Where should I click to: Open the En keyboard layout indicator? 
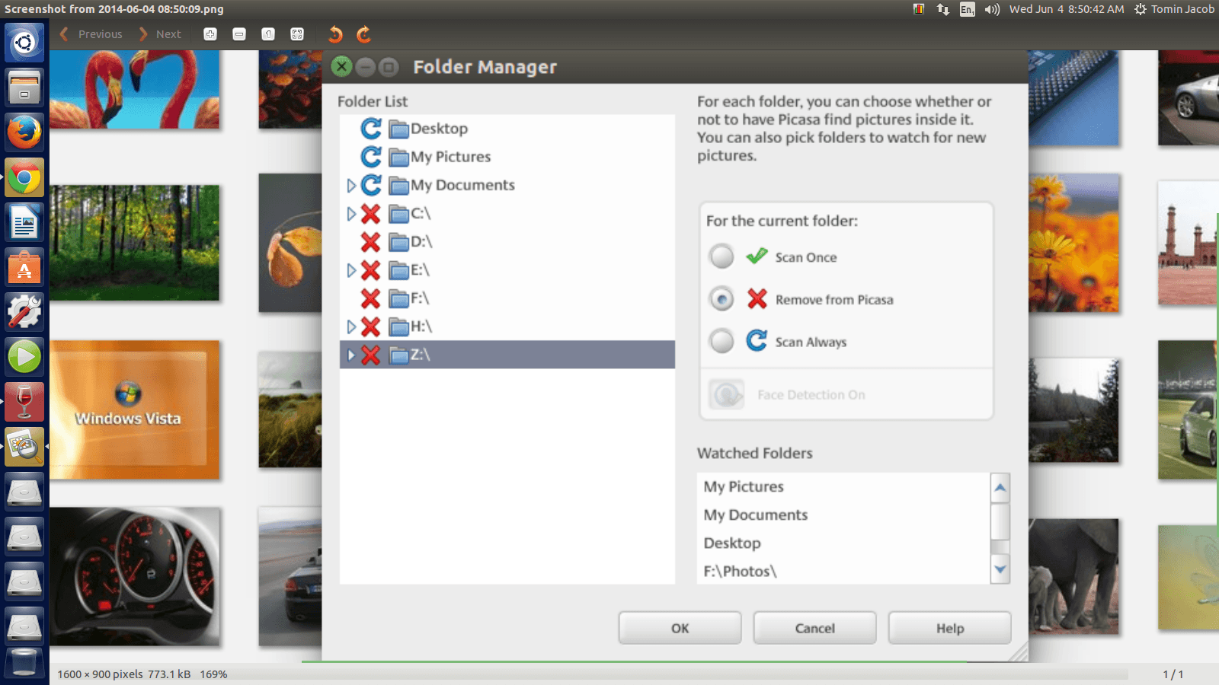tap(967, 9)
